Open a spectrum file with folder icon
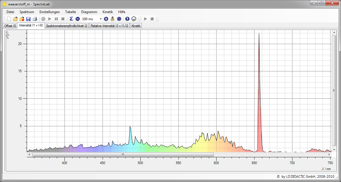This screenshot has width=341, height=182. pyautogui.click(x=15, y=19)
